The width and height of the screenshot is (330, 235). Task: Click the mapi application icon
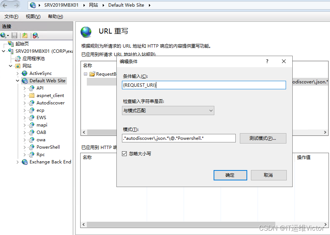click(32, 125)
